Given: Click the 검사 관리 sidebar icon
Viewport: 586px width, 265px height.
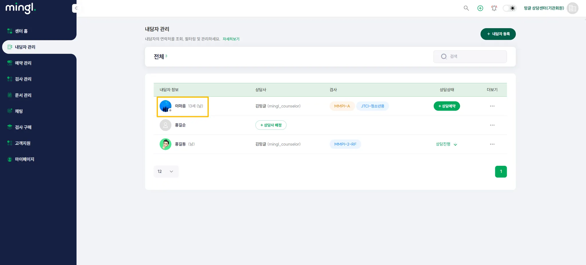Looking at the screenshot, I should [x=10, y=79].
